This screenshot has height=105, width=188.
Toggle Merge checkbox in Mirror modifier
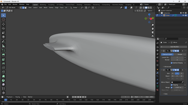(x=172, y=87)
